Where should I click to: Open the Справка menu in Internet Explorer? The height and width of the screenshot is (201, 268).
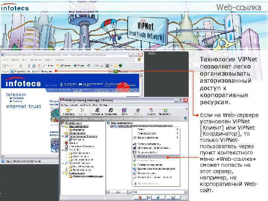click(x=60, y=60)
